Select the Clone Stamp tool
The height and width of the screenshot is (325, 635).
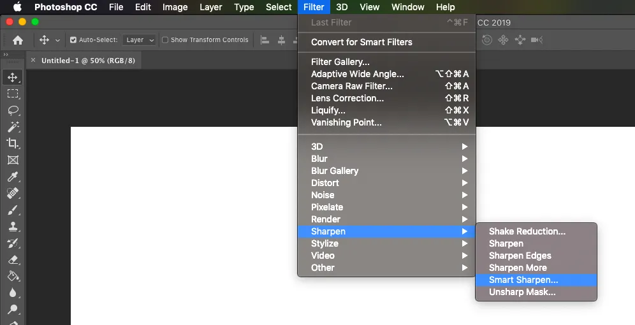[x=13, y=226]
